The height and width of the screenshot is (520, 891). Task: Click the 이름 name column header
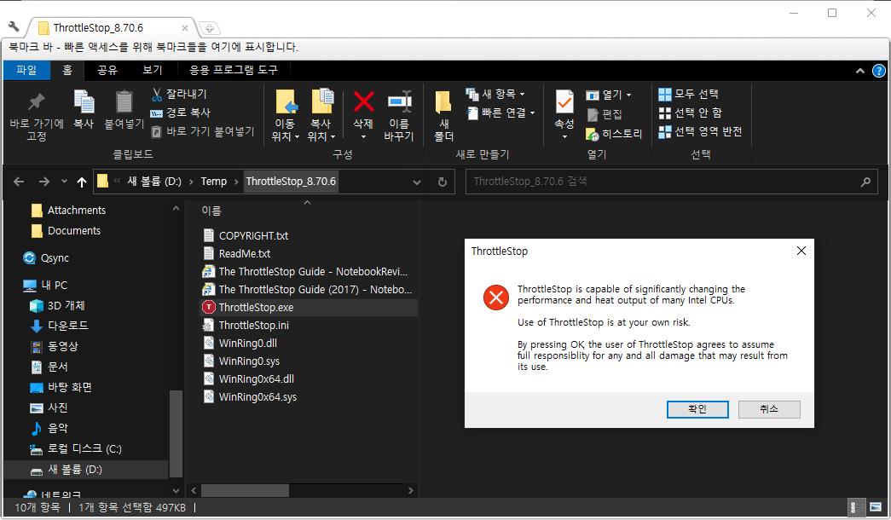pos(211,211)
